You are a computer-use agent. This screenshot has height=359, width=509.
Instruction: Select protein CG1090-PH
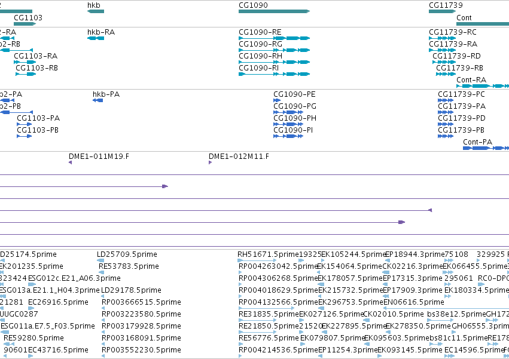tap(288, 124)
